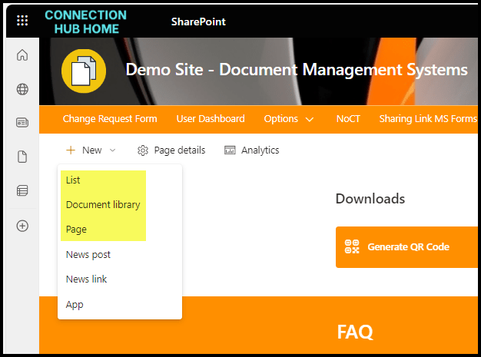Go to Connection Hub Home
Viewport: 481px width, 357px height.
pos(85,22)
